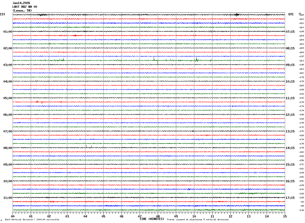
Task: Click the -224 DC offset value
Action: (301, 15)
